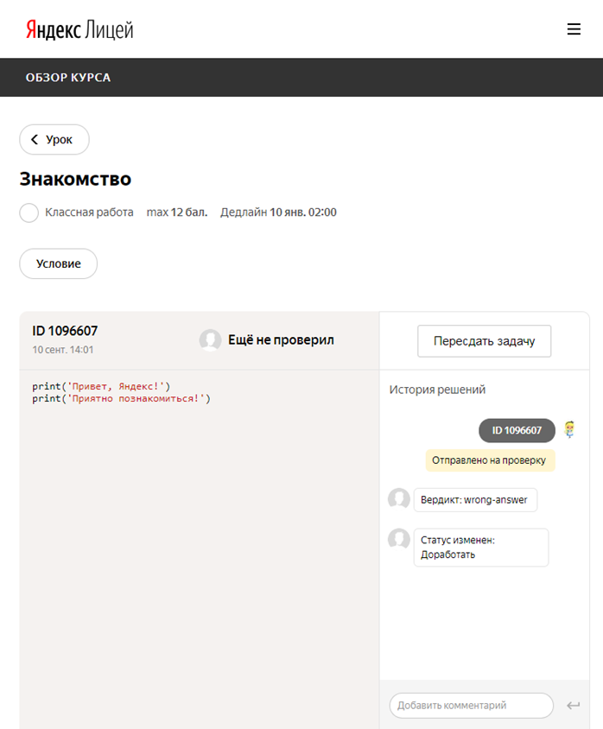Open the hamburger menu icon
Screen dimensions: 603x729
574,29
